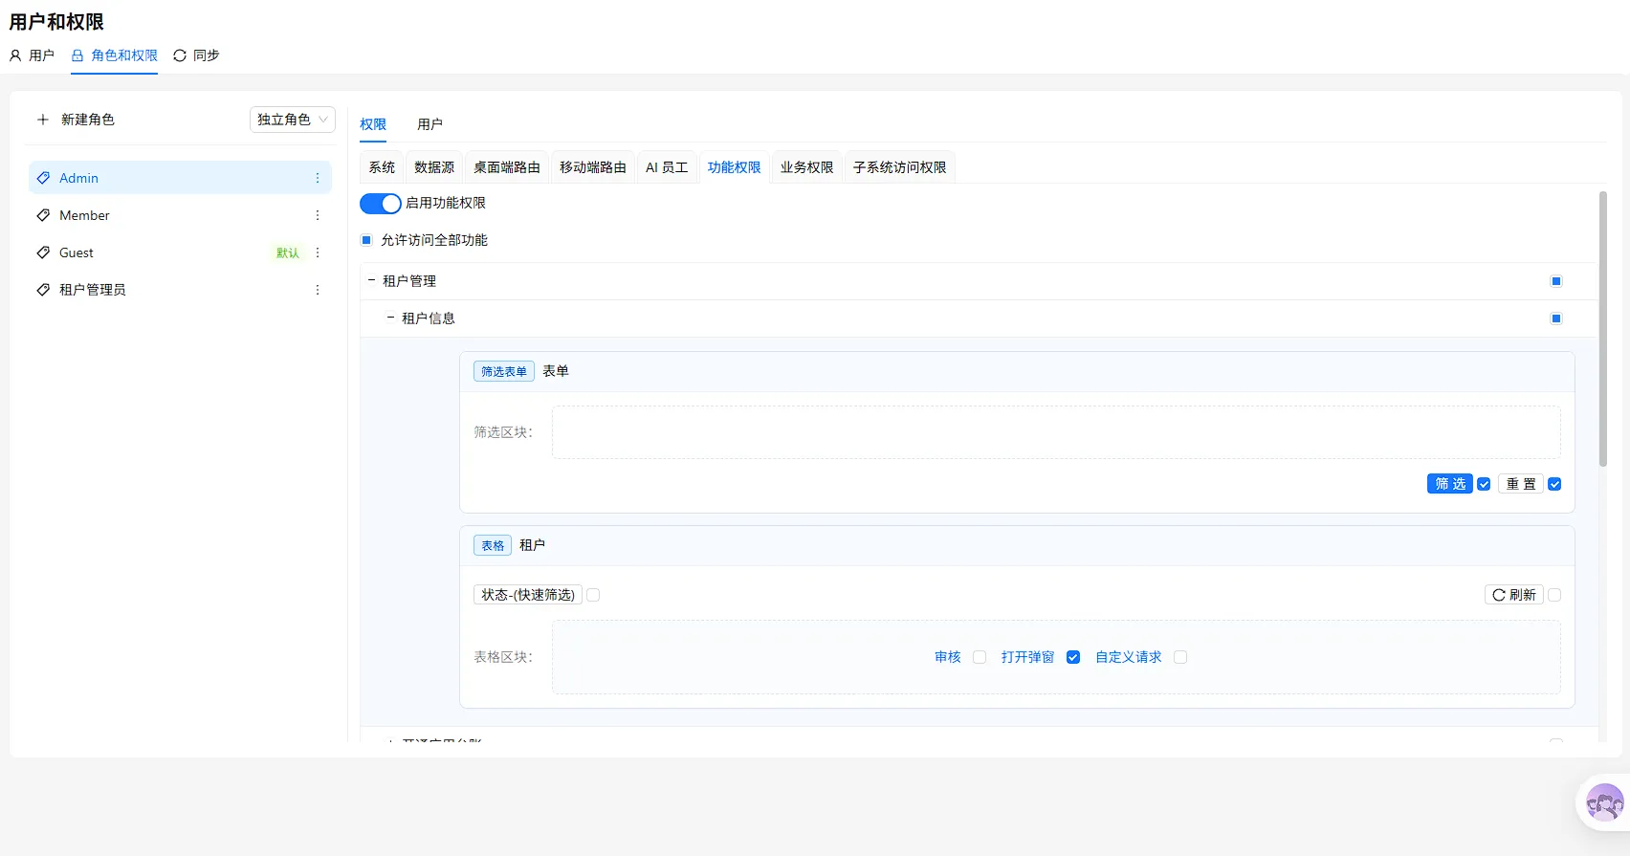Open the 数据源 permission tab
The height and width of the screenshot is (856, 1630).
pos(434,167)
